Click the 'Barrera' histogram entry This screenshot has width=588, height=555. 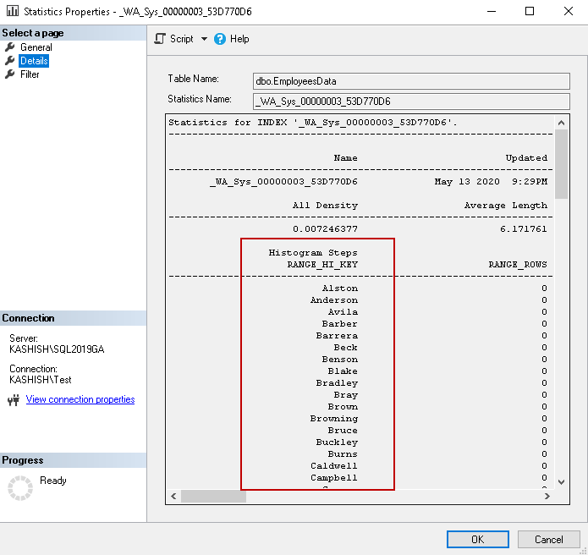click(337, 336)
